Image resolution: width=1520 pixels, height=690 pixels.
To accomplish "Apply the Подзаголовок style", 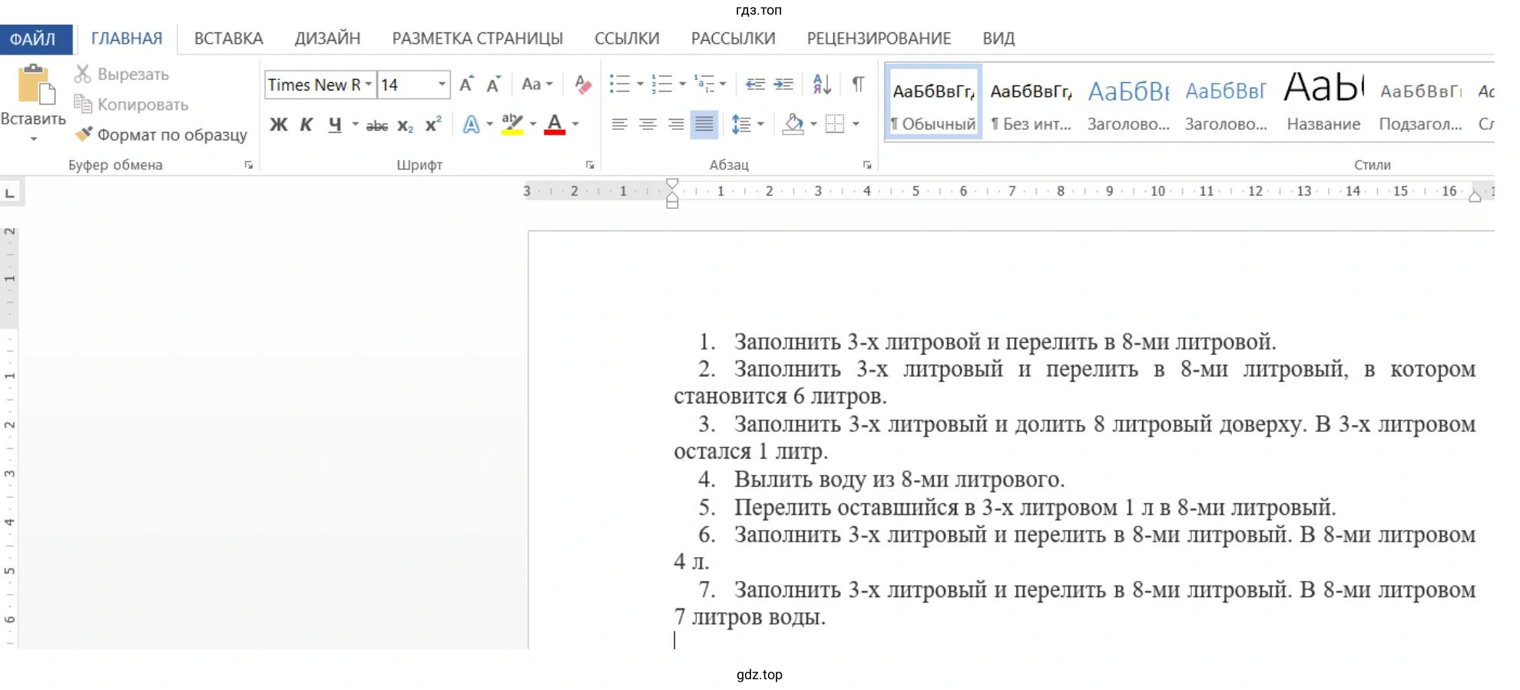I will [1421, 102].
